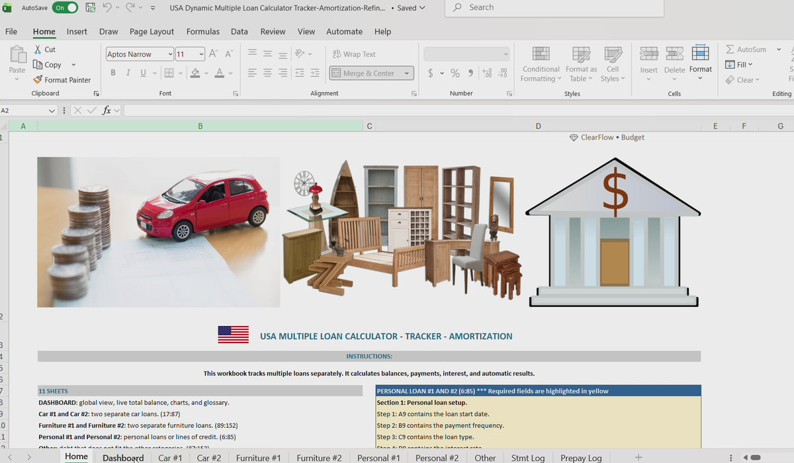Click the Save icon in title bar

point(90,8)
